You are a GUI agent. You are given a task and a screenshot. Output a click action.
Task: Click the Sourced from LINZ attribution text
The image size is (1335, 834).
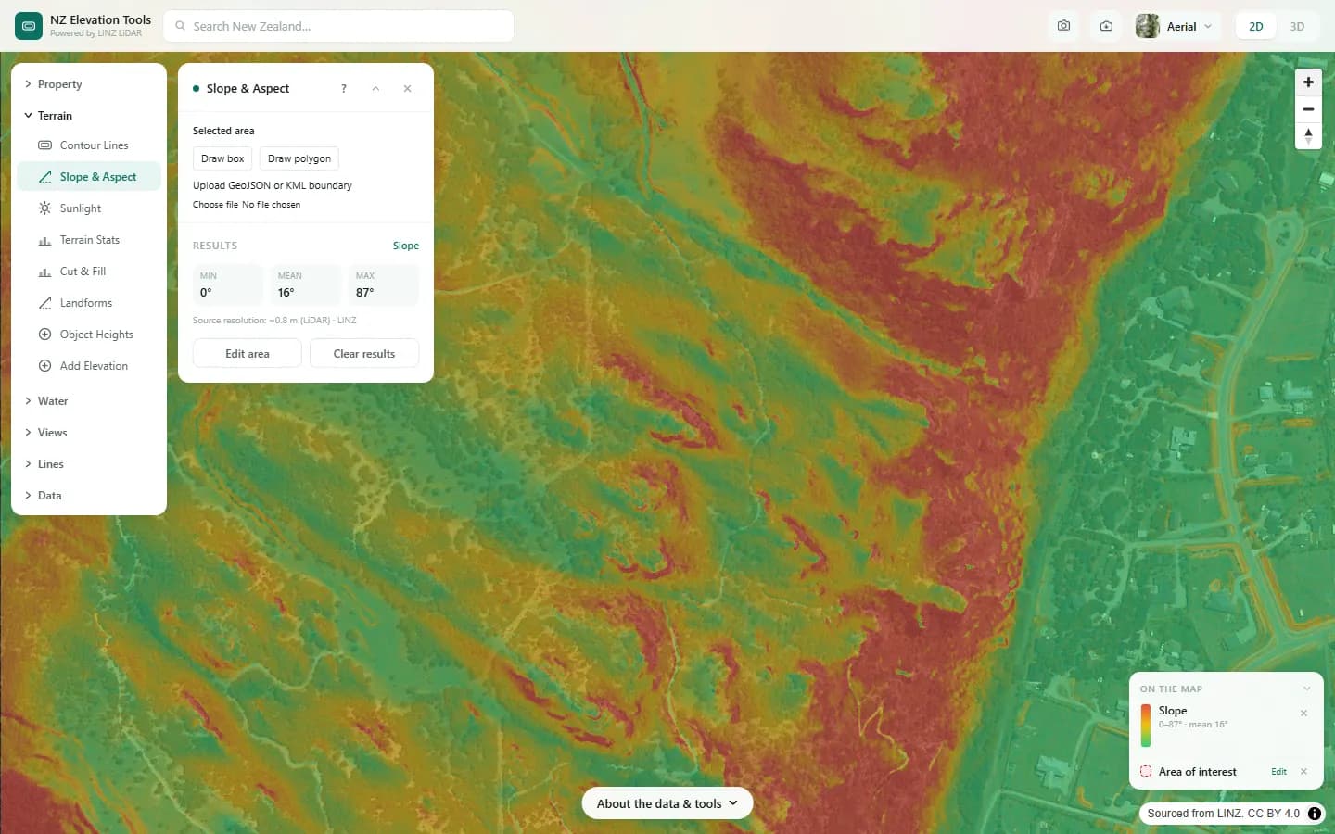(x=1224, y=814)
